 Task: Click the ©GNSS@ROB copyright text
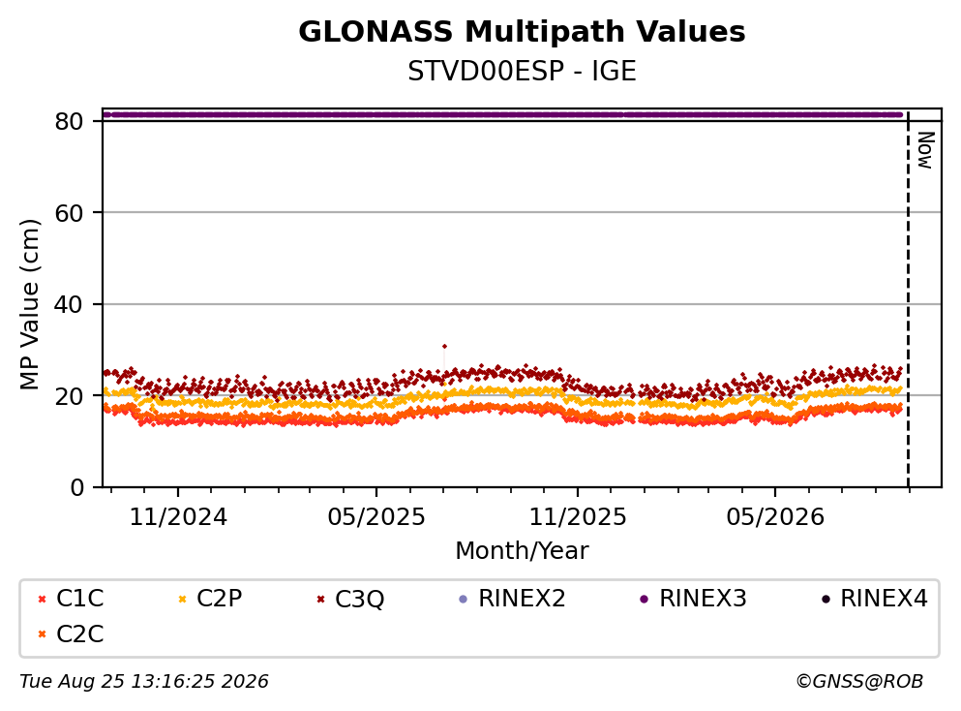[x=859, y=682]
